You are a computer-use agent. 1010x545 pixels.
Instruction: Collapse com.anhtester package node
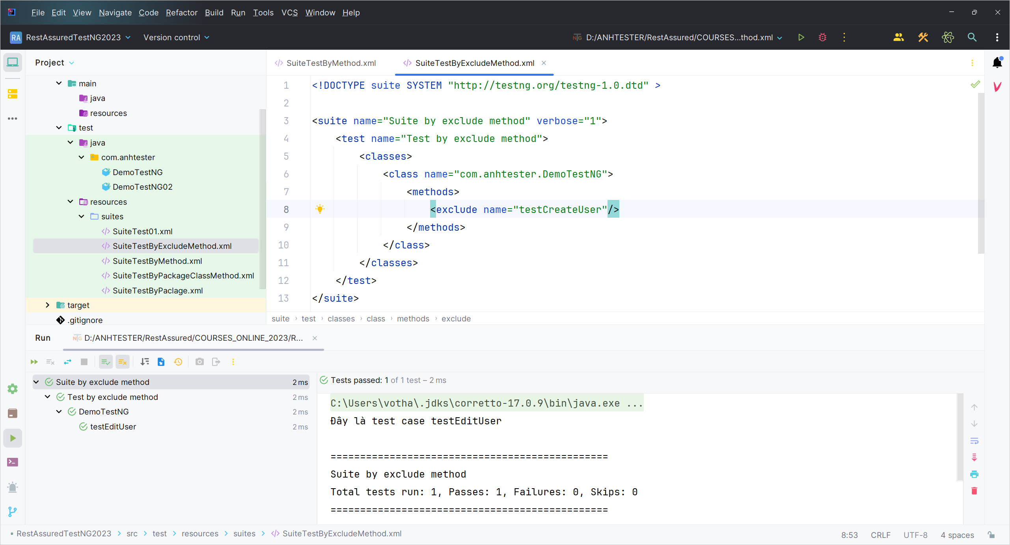tap(81, 157)
